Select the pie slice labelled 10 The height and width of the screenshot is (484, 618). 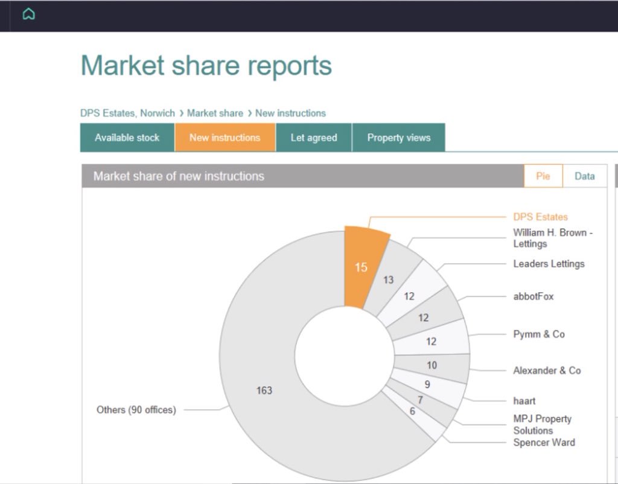coord(432,365)
